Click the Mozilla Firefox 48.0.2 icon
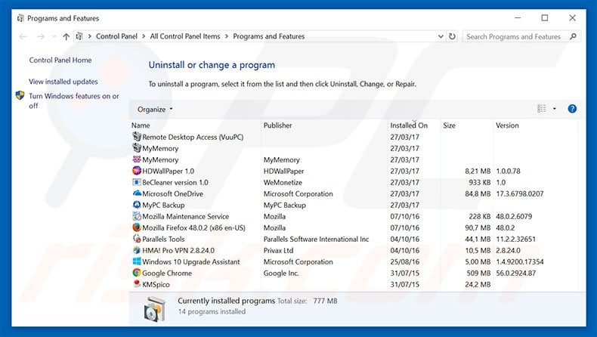 point(136,227)
